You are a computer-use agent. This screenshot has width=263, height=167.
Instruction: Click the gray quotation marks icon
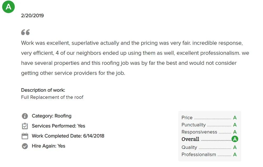click(25, 32)
